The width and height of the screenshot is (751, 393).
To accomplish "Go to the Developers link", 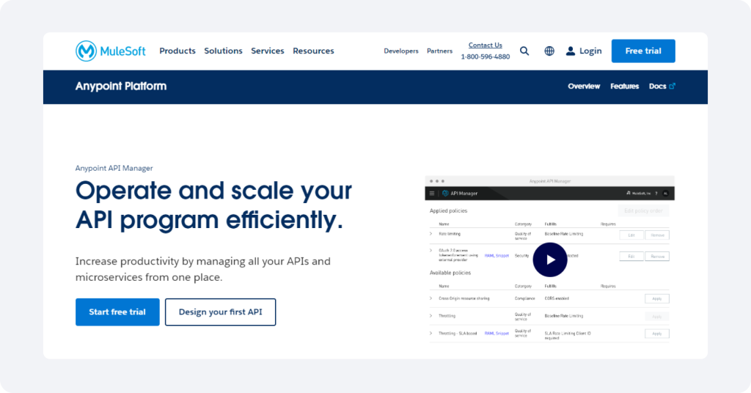I will (x=401, y=51).
